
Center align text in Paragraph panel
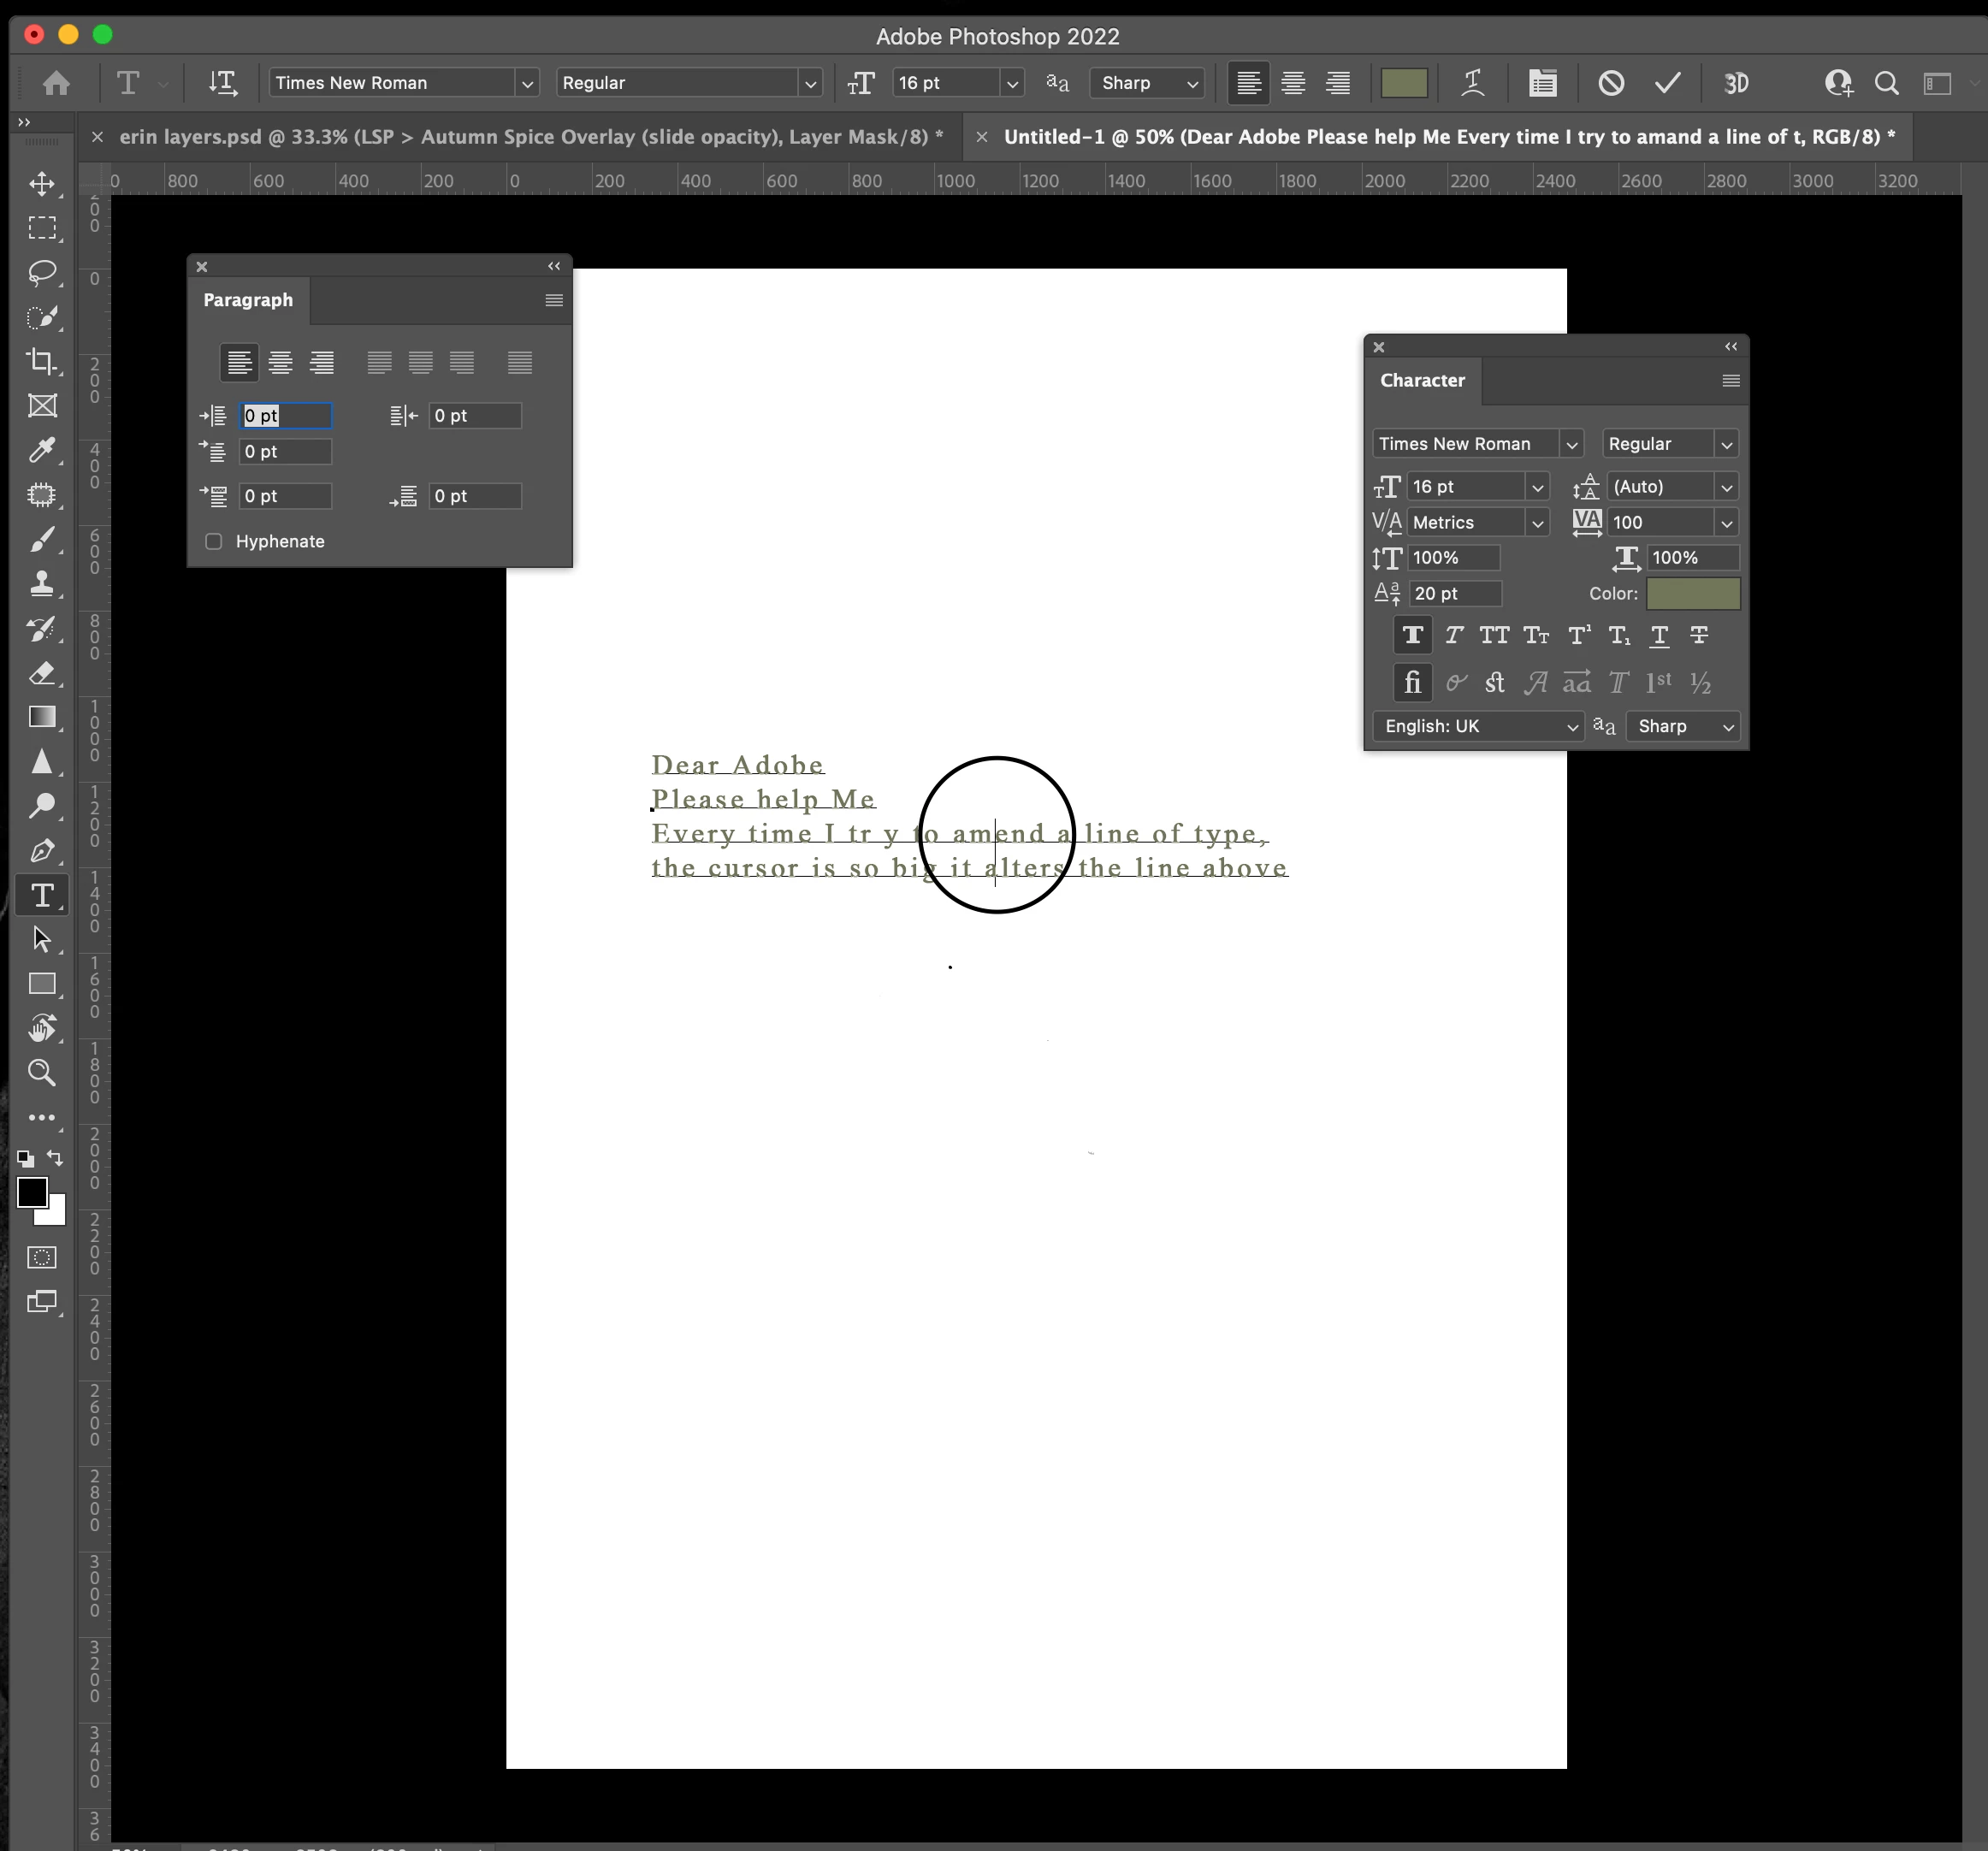click(280, 363)
